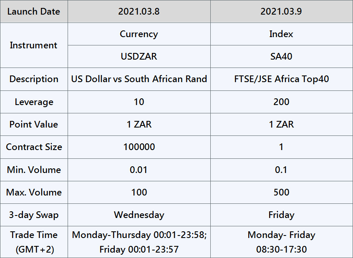353x258 pixels.
Task: Click the Leverage row label
Action: point(34,102)
